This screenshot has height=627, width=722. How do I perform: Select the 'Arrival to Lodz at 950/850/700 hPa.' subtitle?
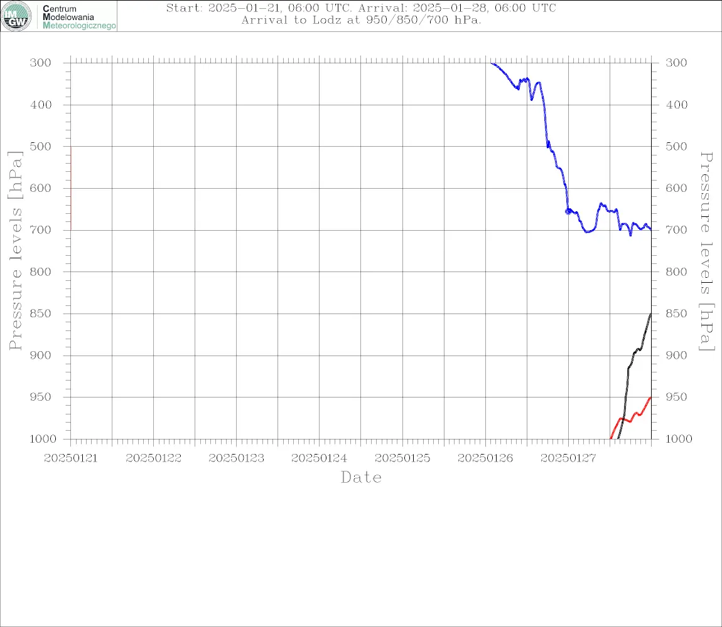pyautogui.click(x=361, y=20)
